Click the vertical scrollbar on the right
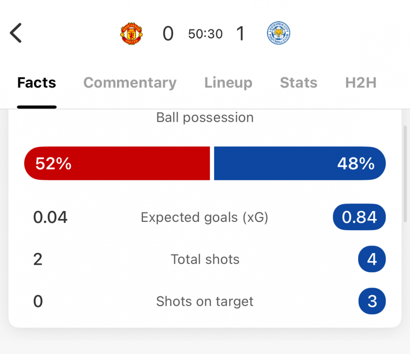This screenshot has width=410, height=354. click(405, 174)
